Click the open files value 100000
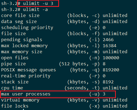The height and width of the screenshot is (110, 137). tap(111, 58)
